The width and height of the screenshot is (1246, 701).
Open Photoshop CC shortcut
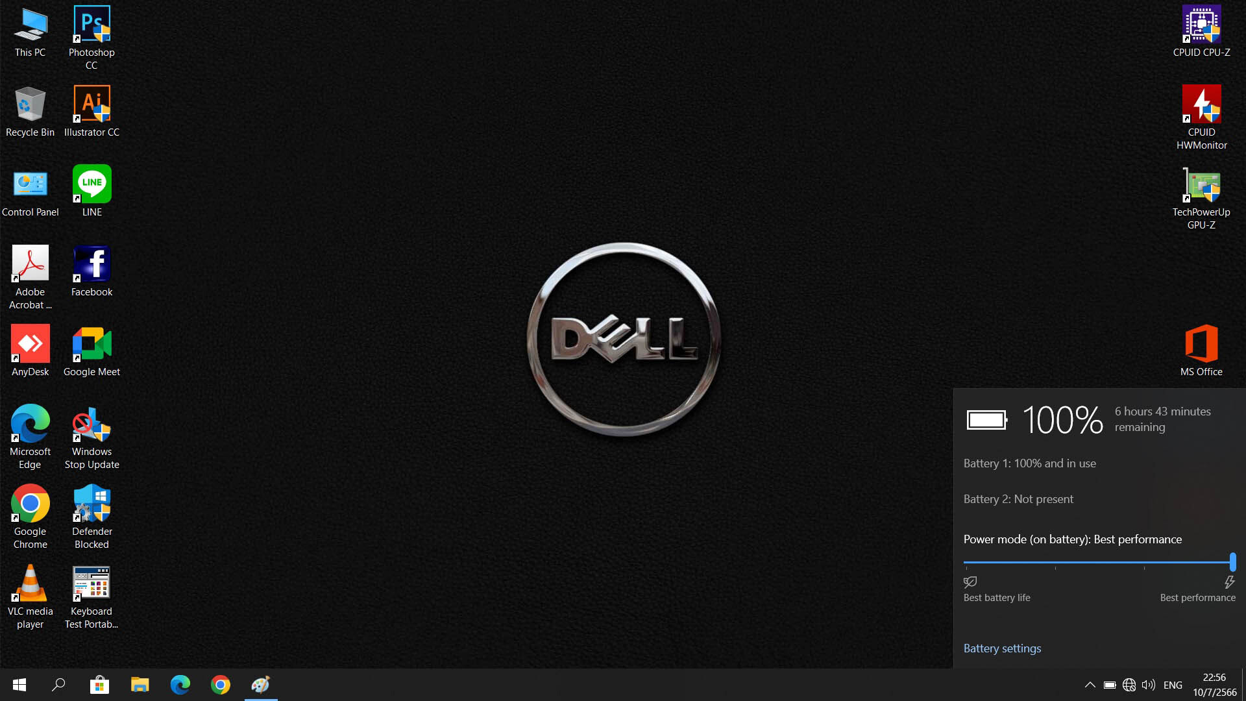pos(92,38)
